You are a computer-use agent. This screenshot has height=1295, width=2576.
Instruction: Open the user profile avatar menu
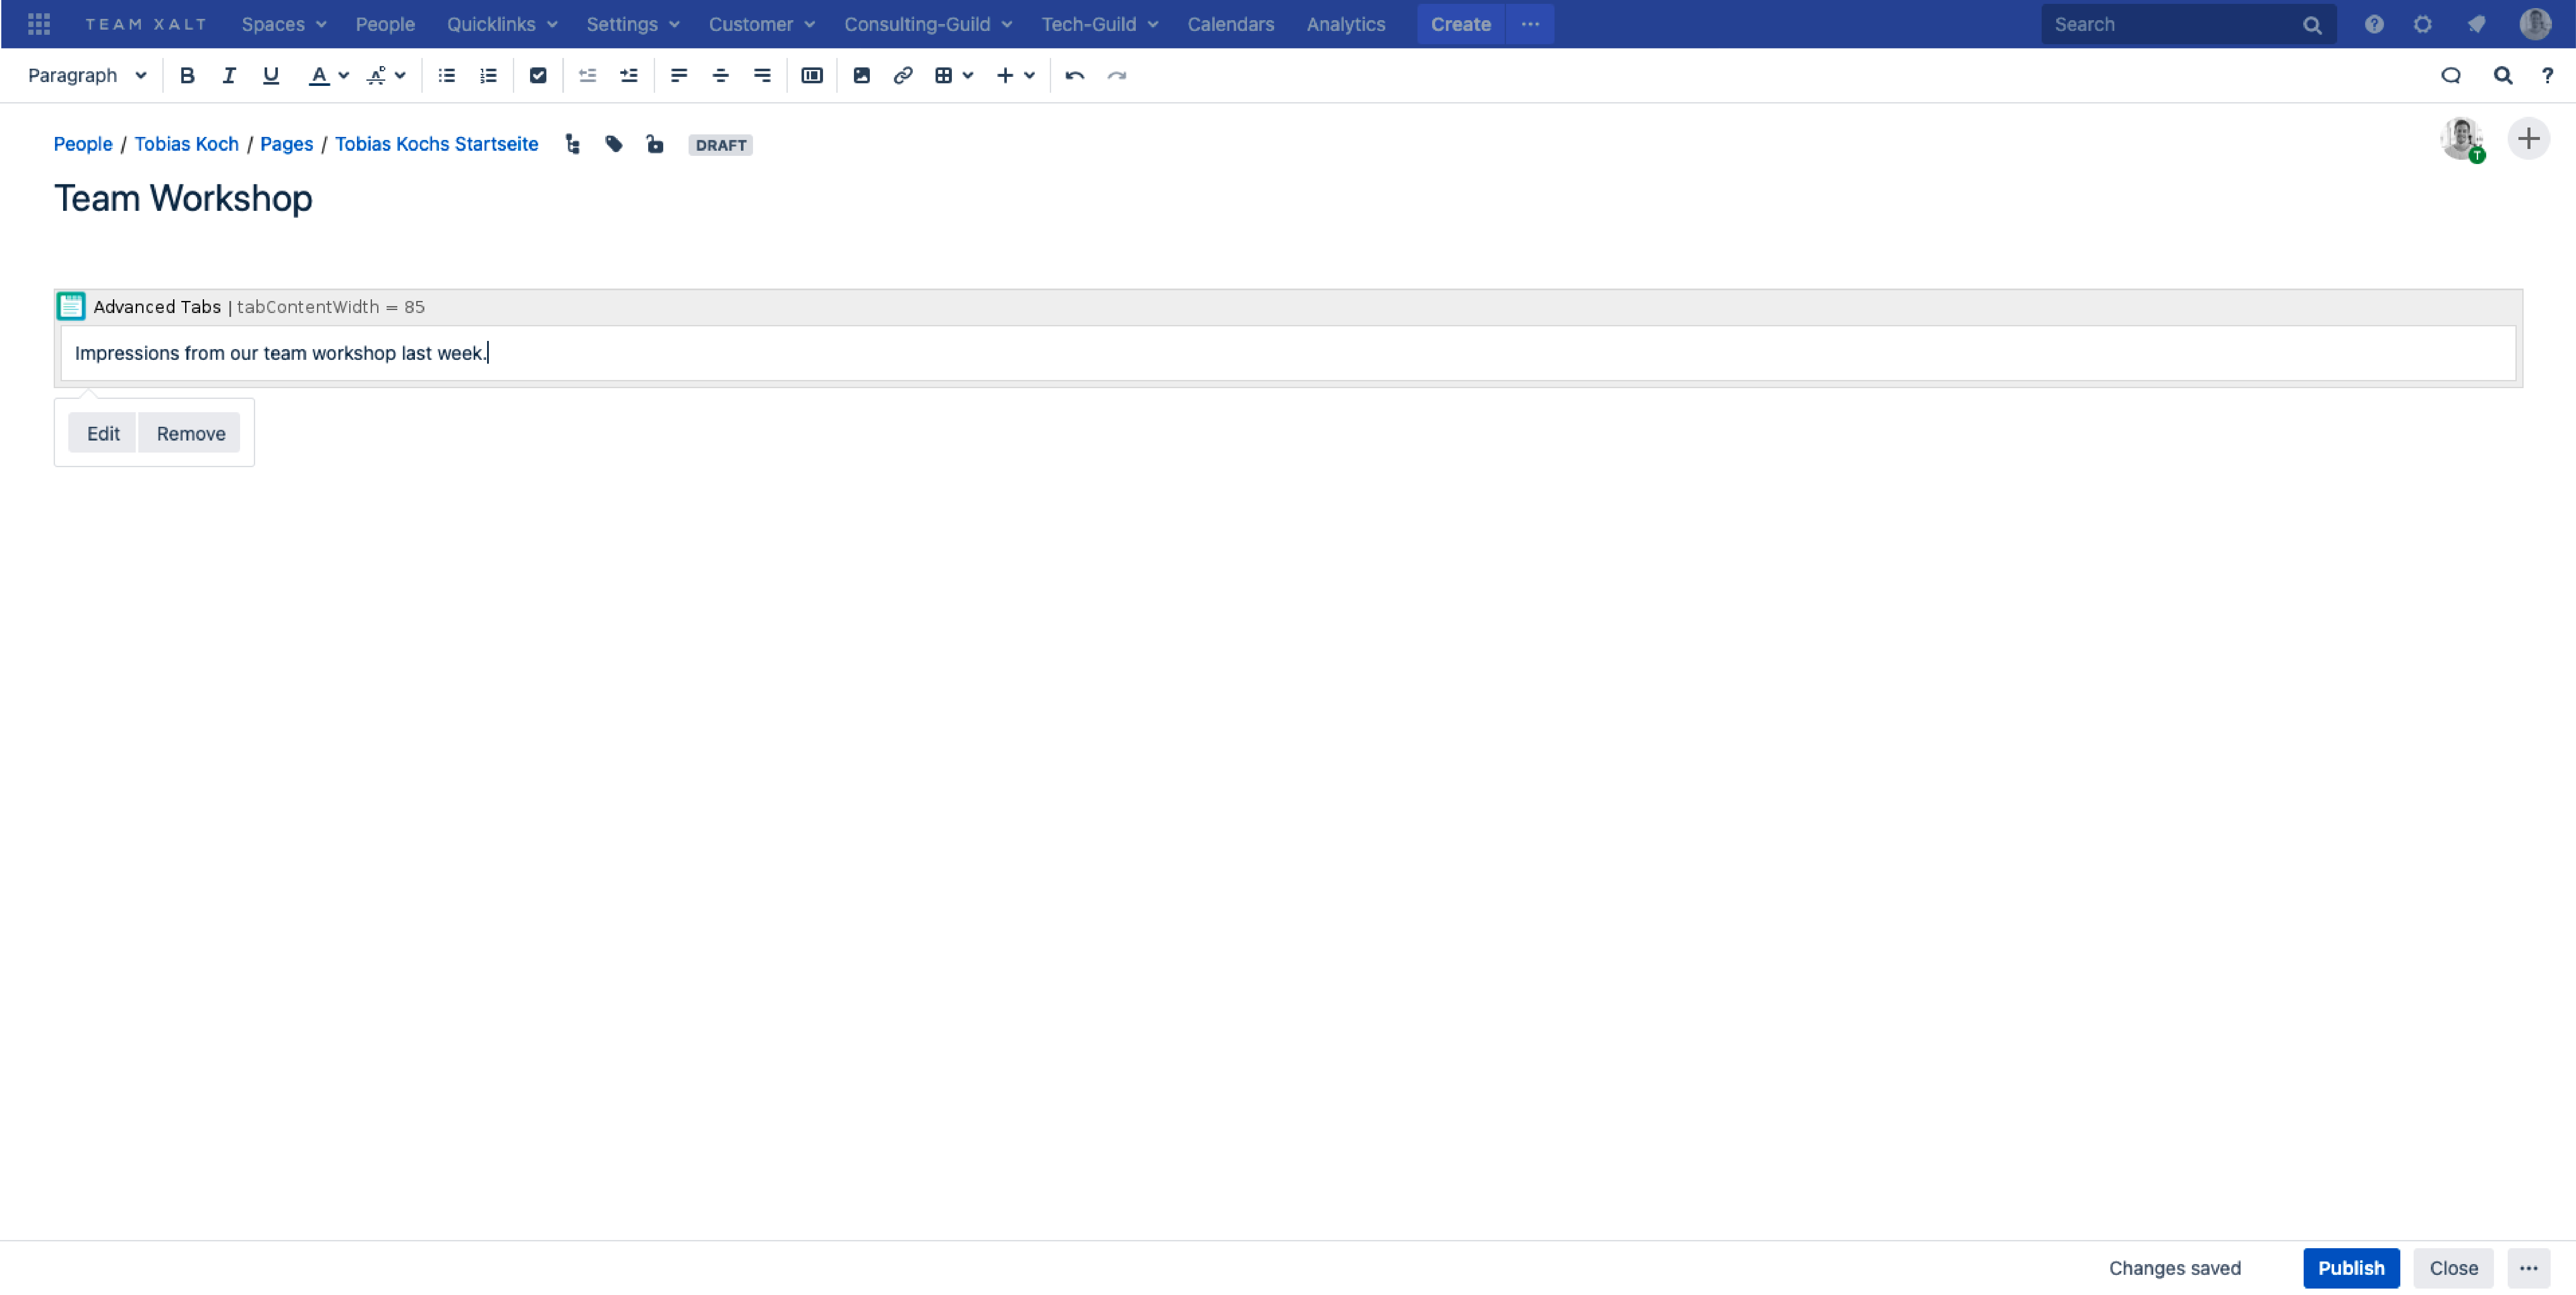(x=2535, y=24)
